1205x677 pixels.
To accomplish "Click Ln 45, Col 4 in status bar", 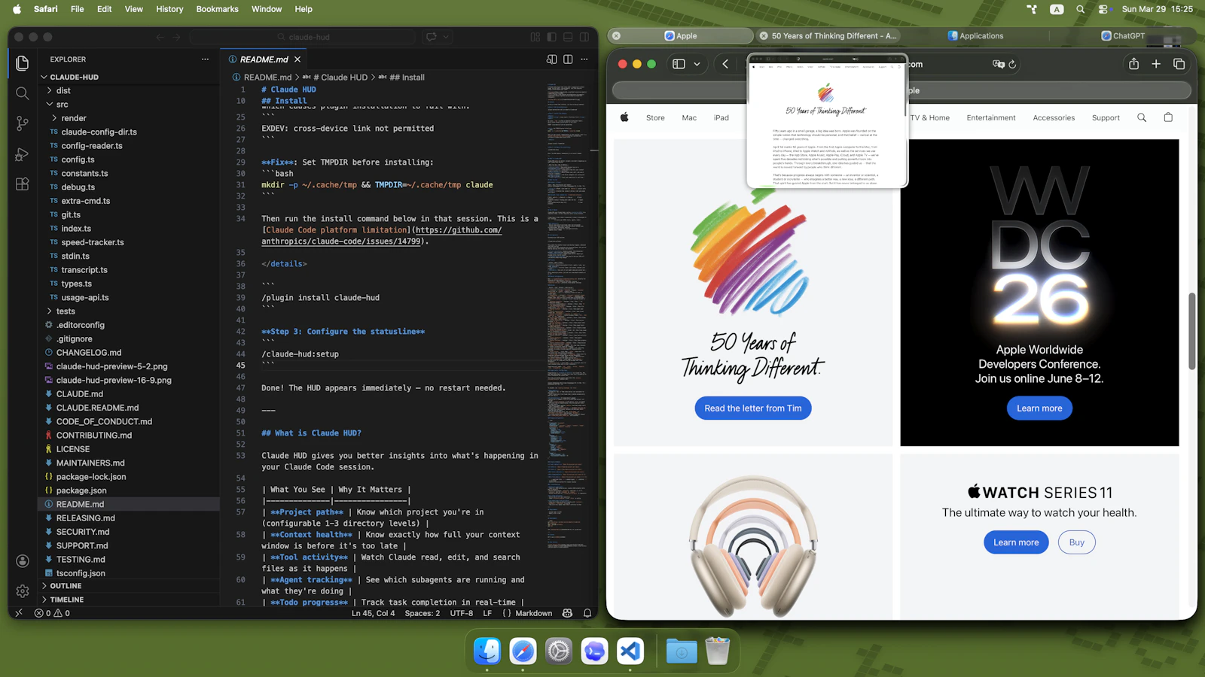I will tap(373, 613).
